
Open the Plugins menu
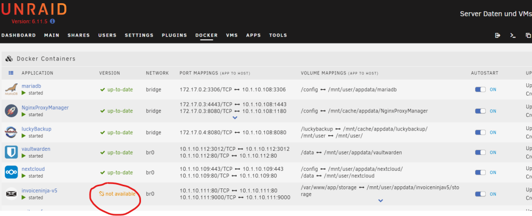(174, 35)
